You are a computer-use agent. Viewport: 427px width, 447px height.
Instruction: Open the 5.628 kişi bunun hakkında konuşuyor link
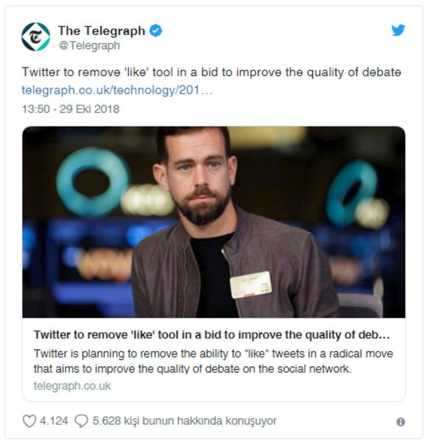184,421
